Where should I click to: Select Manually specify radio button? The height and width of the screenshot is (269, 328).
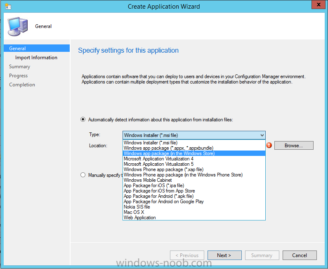tap(83, 175)
